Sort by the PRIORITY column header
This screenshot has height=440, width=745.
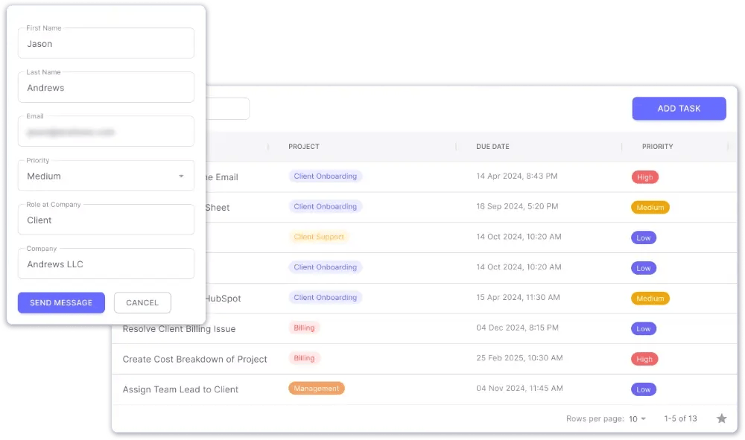tap(657, 147)
